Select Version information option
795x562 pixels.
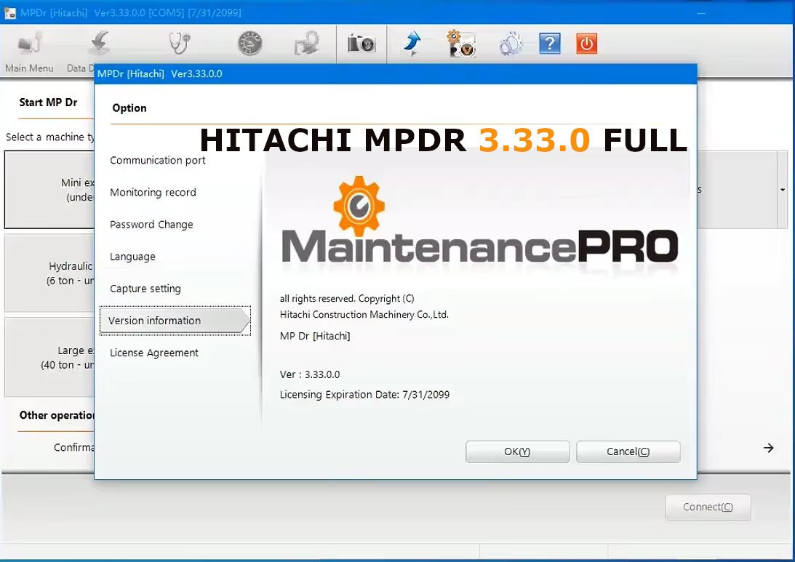[175, 321]
